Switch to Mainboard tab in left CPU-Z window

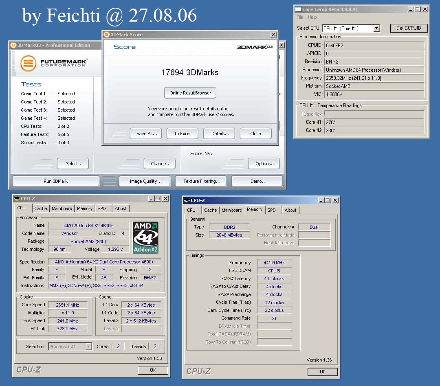click(x=62, y=208)
